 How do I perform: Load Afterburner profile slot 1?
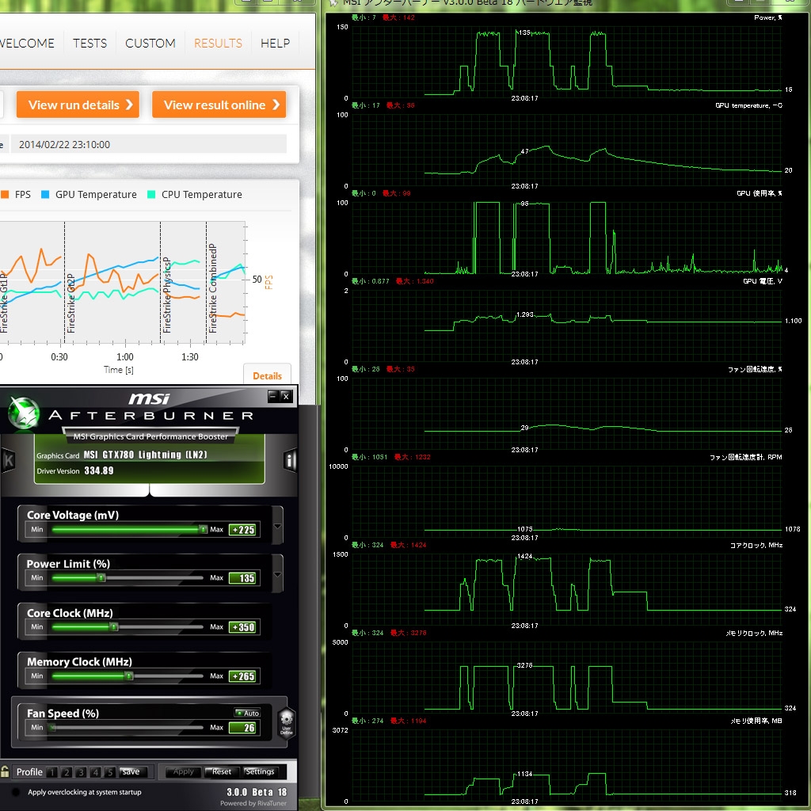point(51,772)
